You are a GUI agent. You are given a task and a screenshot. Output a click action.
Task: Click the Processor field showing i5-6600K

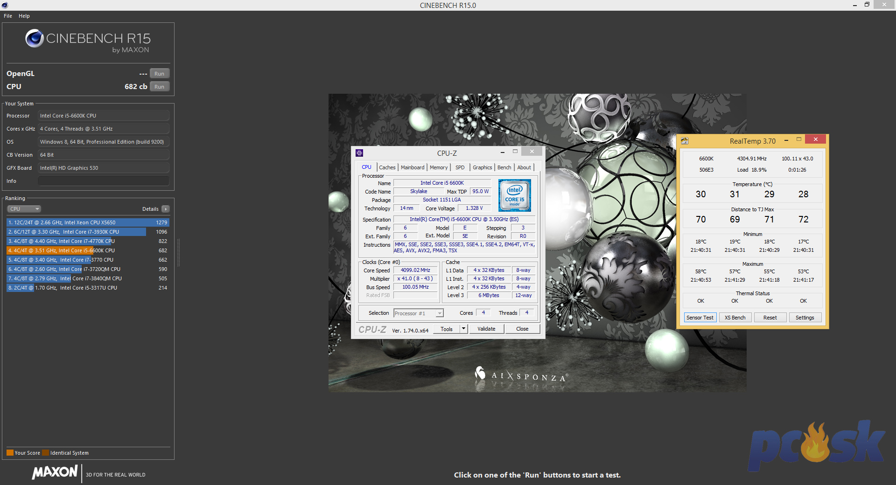tap(103, 116)
